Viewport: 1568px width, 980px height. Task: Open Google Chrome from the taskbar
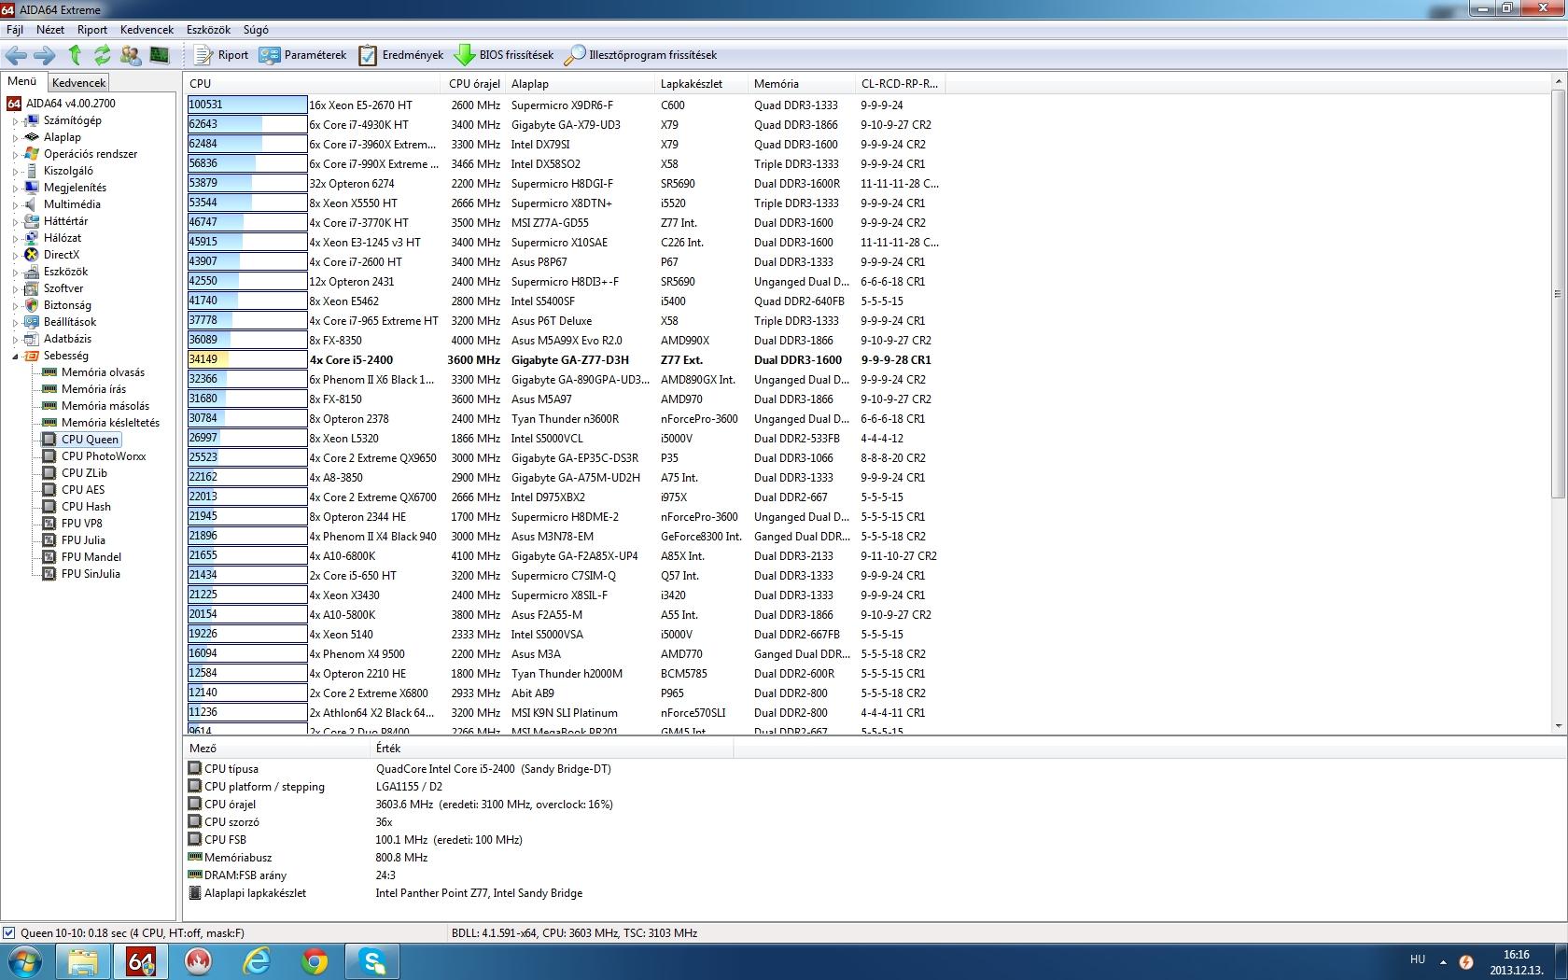click(314, 960)
